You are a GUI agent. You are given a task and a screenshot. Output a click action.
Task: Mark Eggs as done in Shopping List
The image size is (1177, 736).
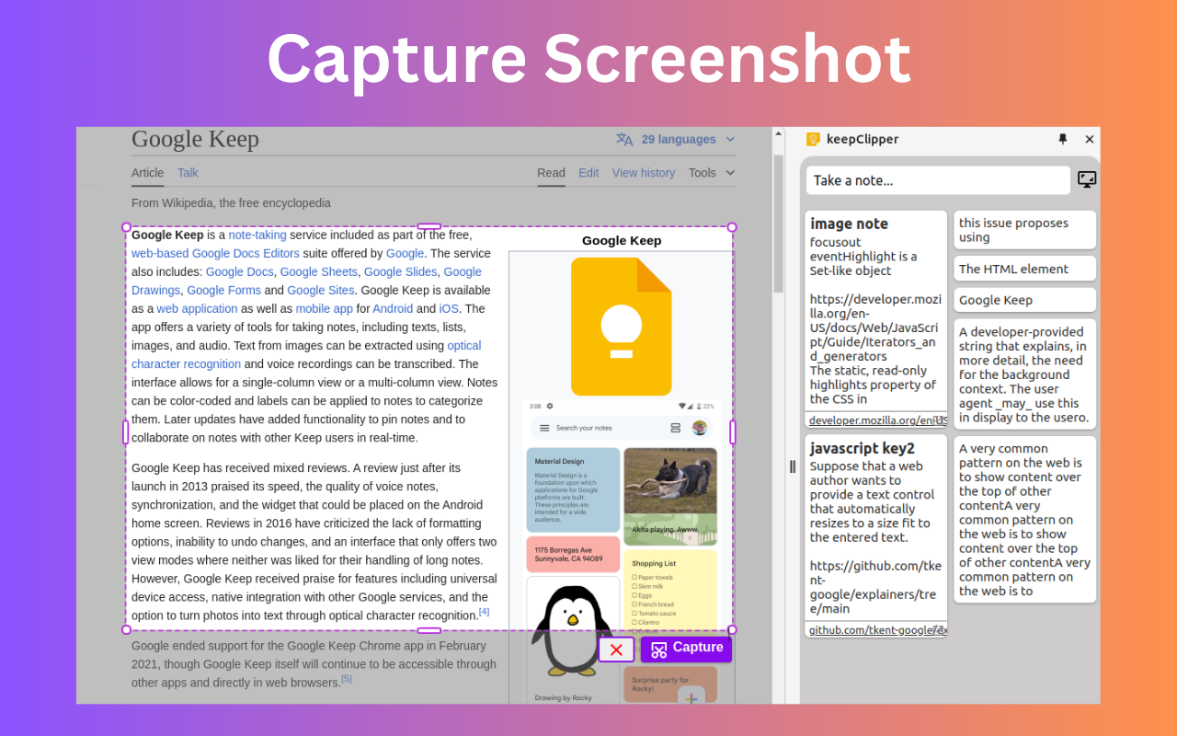(634, 595)
